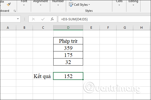This screenshot has height=100, width=151.
Task: Click inside the formula bar showing =D3-SUM(D4:D5)
Action: click(104, 19)
